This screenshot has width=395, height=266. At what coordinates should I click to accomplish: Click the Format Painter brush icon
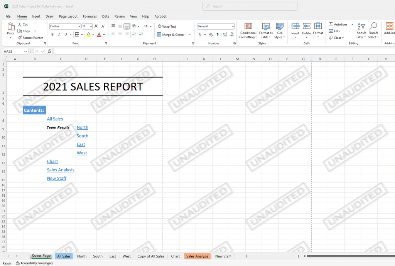(20, 38)
